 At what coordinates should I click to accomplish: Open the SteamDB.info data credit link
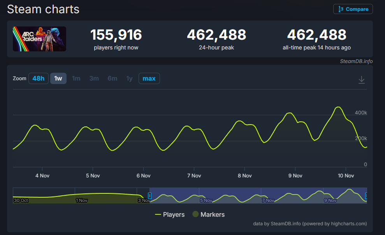pos(277,224)
